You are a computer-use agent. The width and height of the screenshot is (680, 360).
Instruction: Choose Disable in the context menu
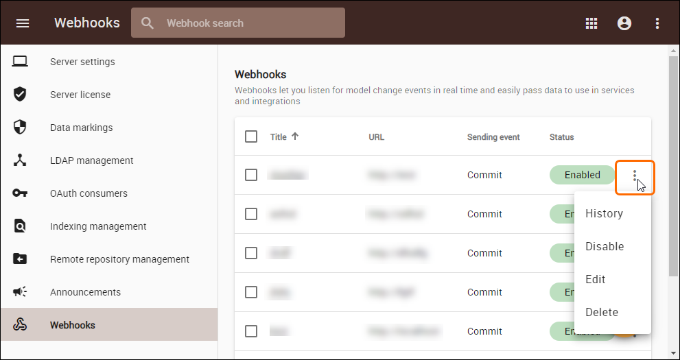point(605,246)
